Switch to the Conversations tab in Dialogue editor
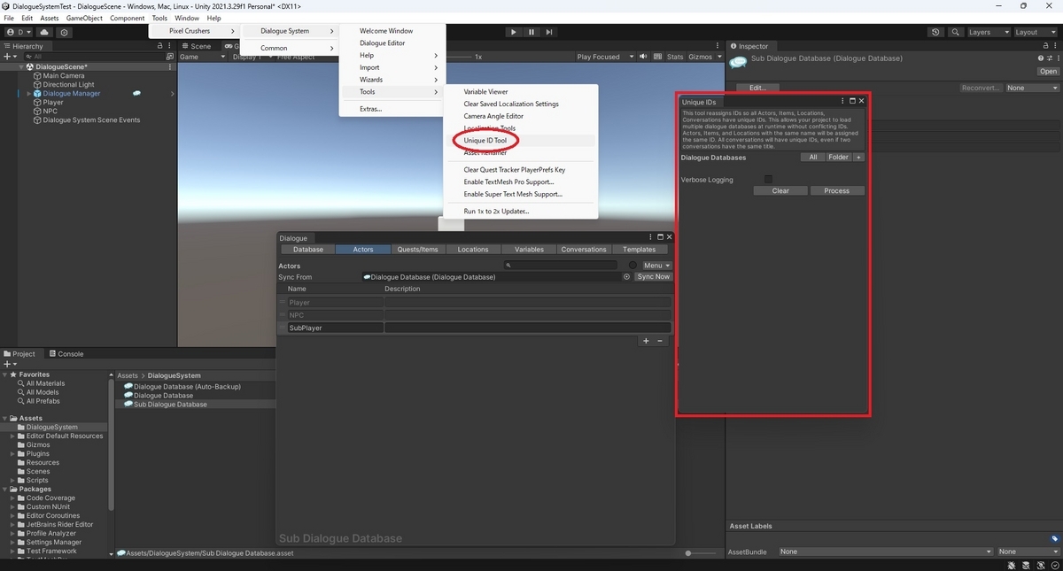Screen dimensions: 1063x571 tap(584, 250)
